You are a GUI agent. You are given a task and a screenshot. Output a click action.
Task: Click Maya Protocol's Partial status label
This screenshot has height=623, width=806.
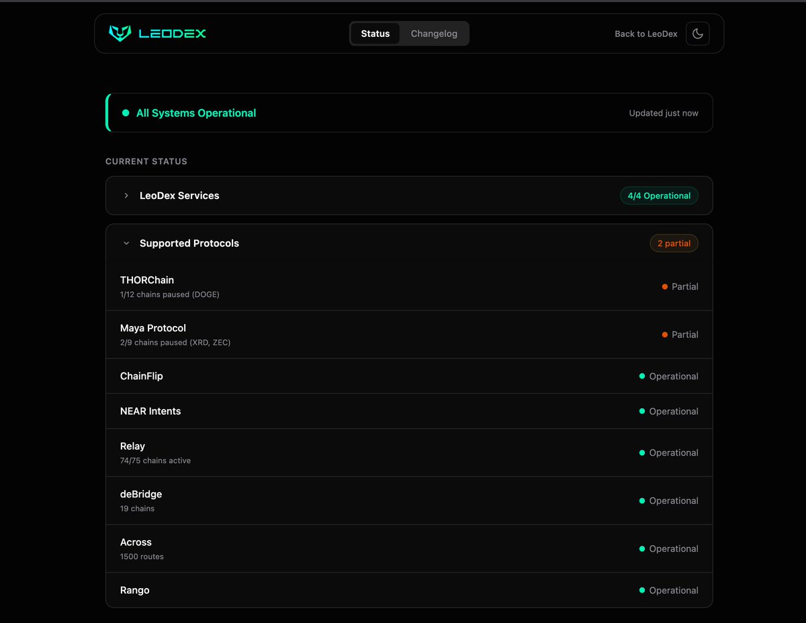(x=685, y=335)
